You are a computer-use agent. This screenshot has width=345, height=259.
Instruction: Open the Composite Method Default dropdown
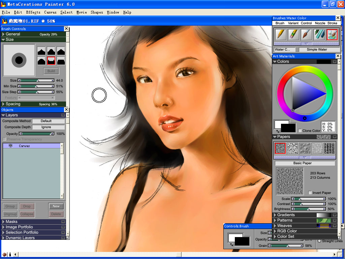(x=49, y=121)
